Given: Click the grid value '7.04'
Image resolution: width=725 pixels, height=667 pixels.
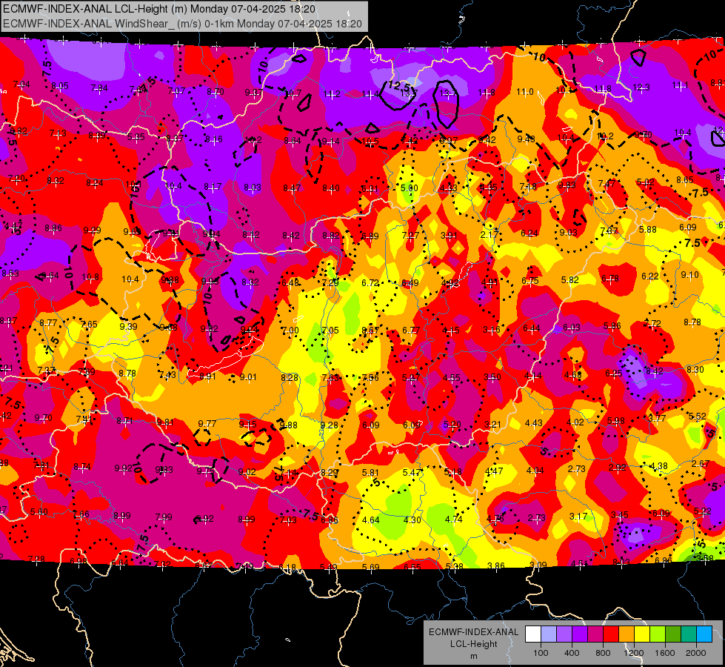Looking at the screenshot, I should click(x=21, y=84).
